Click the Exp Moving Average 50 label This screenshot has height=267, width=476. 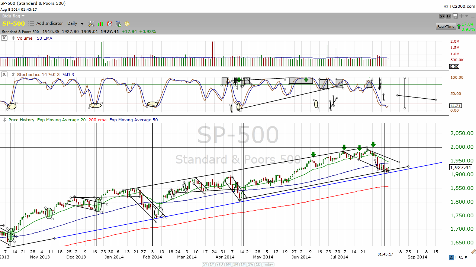pyautogui.click(x=134, y=120)
